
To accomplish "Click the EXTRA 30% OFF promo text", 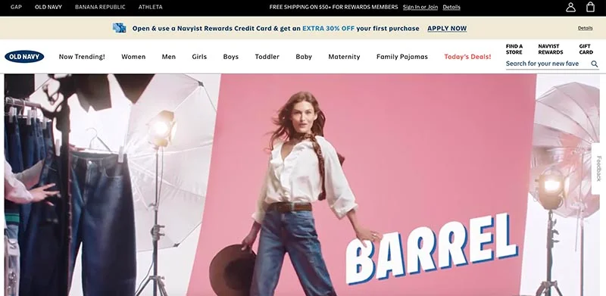I will click(328, 29).
